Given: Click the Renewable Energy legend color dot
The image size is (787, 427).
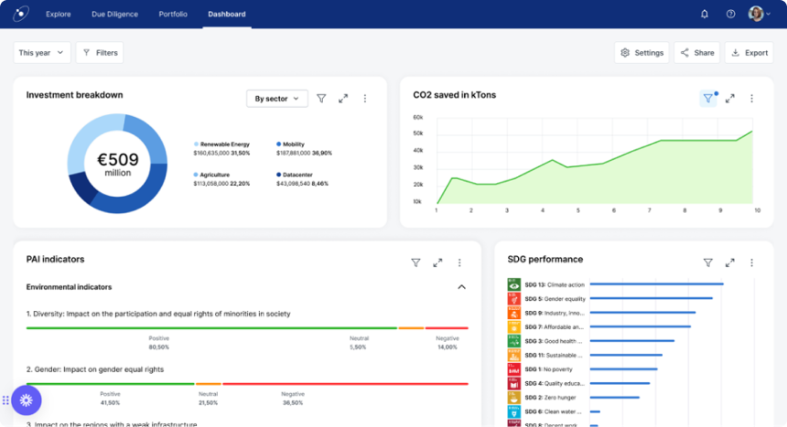Looking at the screenshot, I should (196, 144).
